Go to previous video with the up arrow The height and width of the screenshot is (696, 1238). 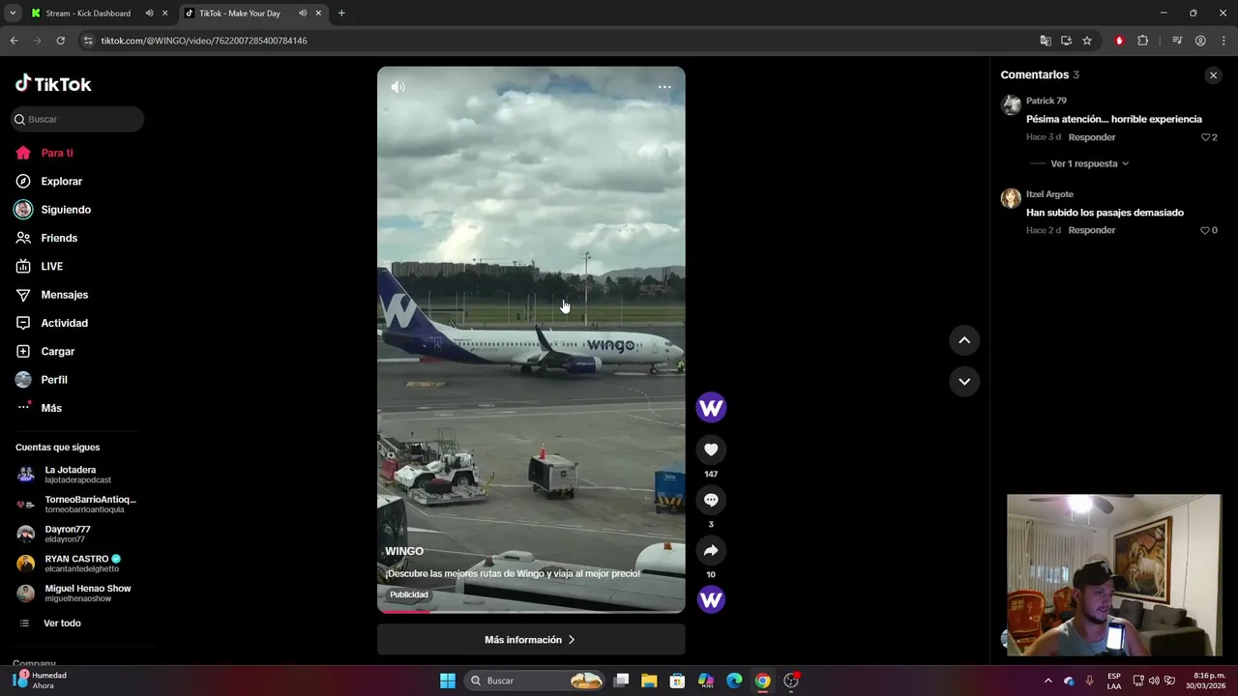coord(964,340)
